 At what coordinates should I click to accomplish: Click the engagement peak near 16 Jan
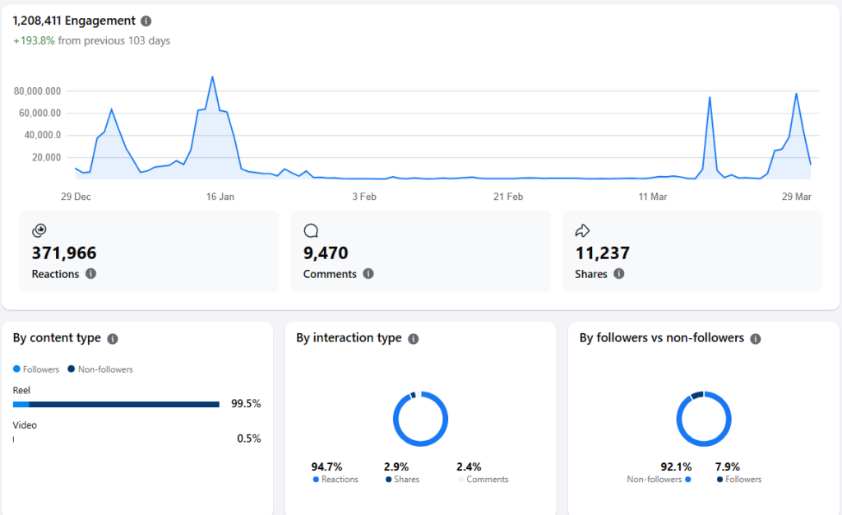(212, 77)
